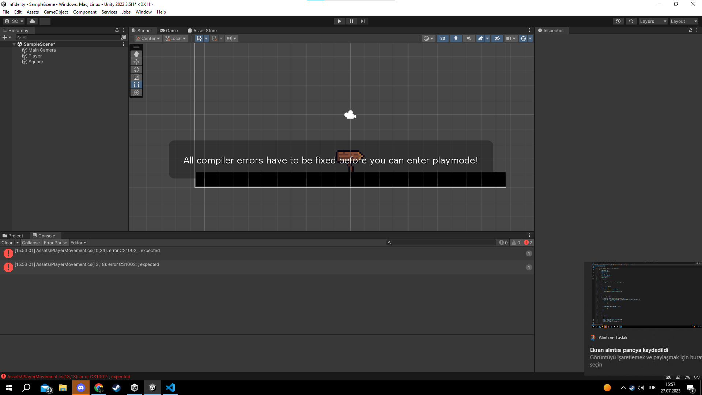Select the Scale tool
702x395 pixels.
click(136, 77)
